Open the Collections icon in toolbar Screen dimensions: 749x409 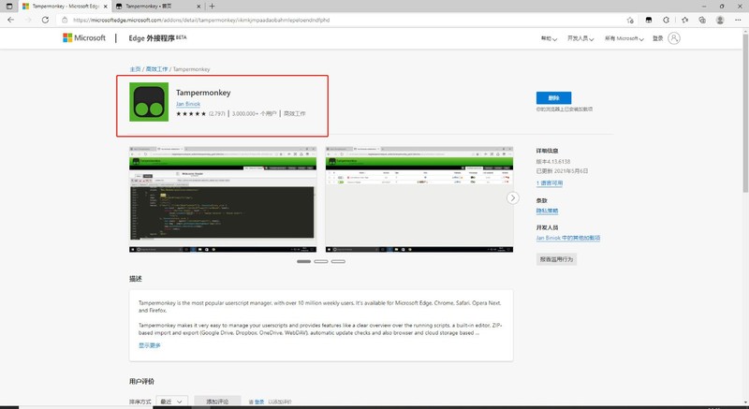pos(702,20)
